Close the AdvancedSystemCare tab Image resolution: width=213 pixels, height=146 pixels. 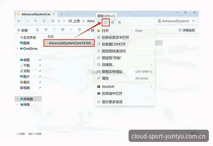54,14
